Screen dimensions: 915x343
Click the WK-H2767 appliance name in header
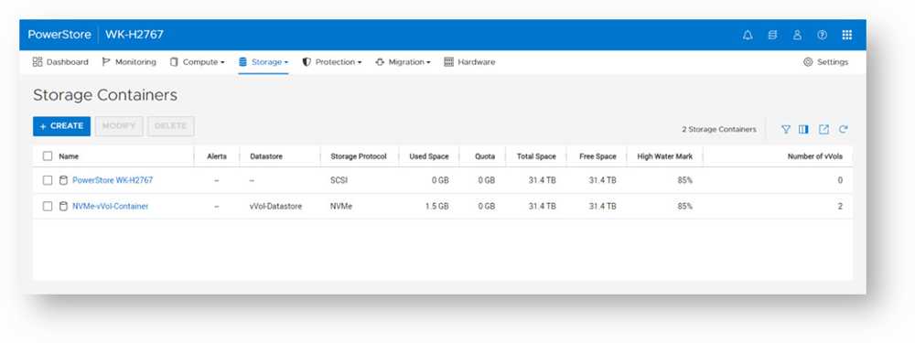[135, 35]
